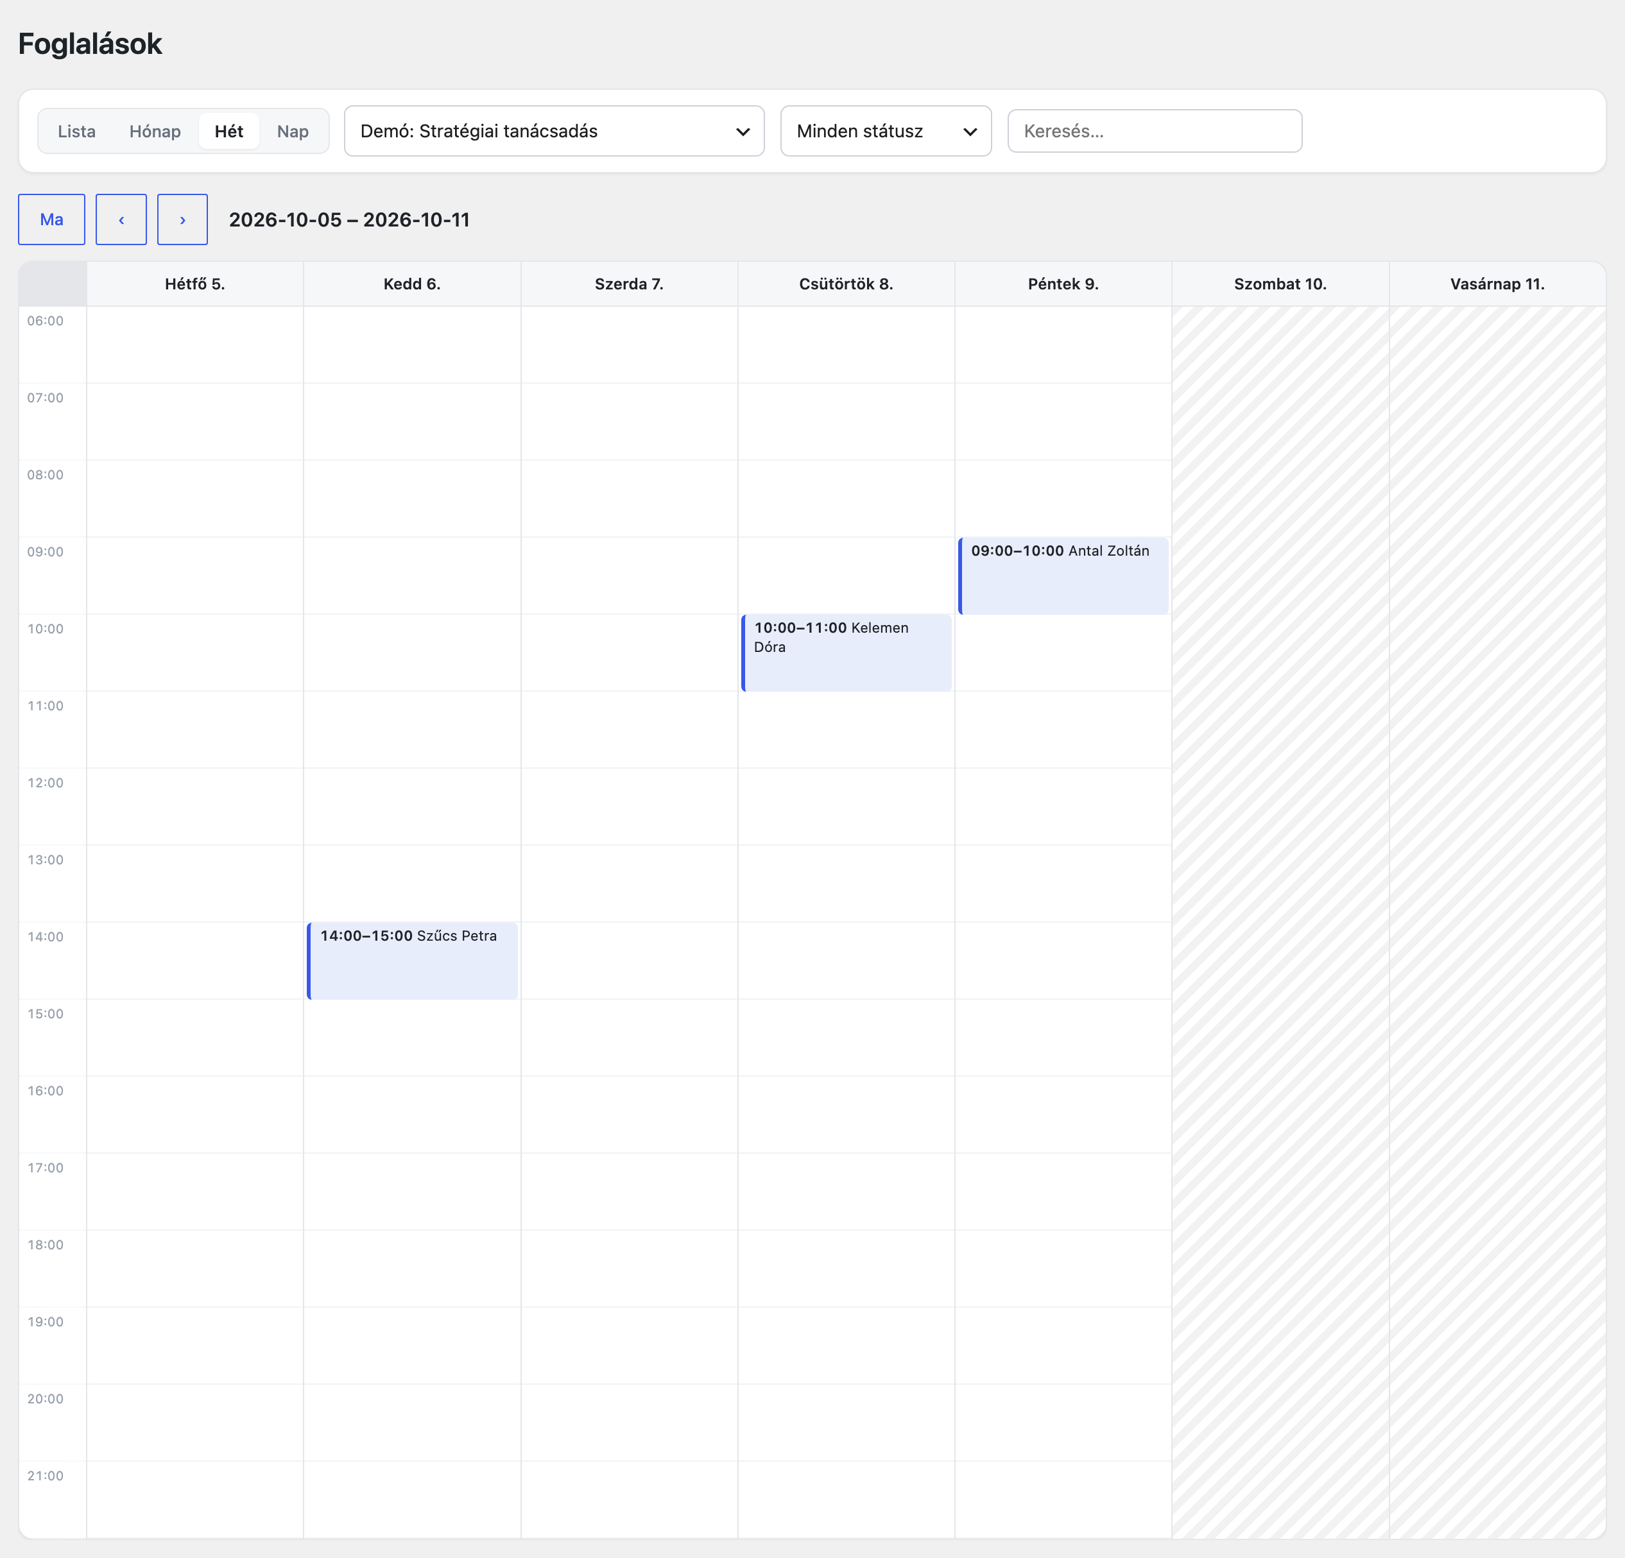Select the Vasárnap 11. day header
Viewport: 1625px width, 1558px height.
coord(1497,284)
